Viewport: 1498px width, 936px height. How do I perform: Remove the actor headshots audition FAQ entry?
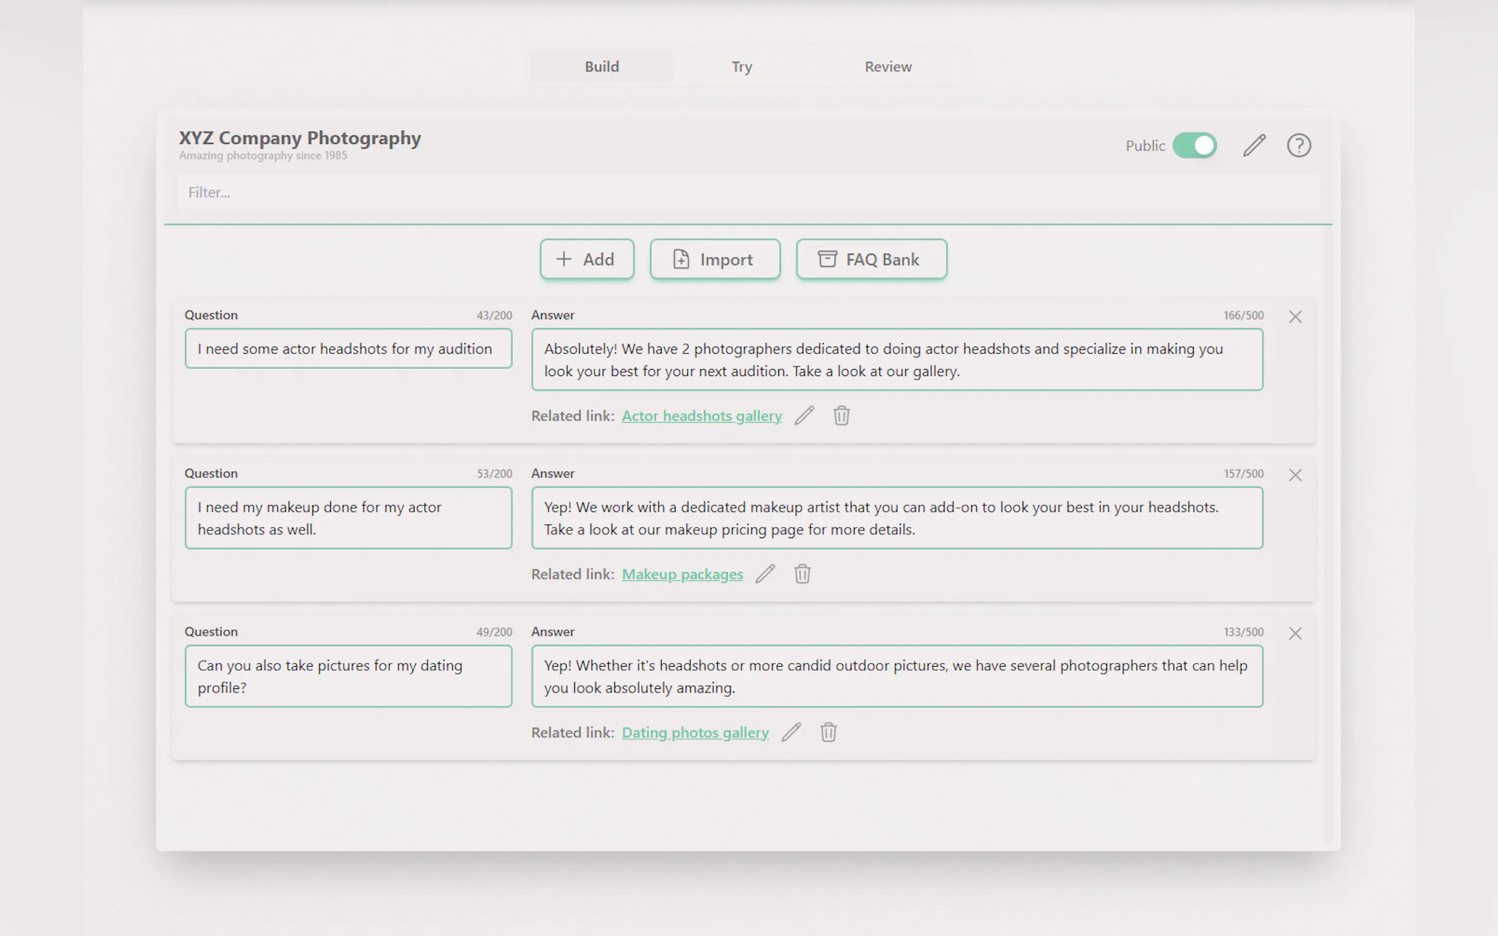point(1295,317)
